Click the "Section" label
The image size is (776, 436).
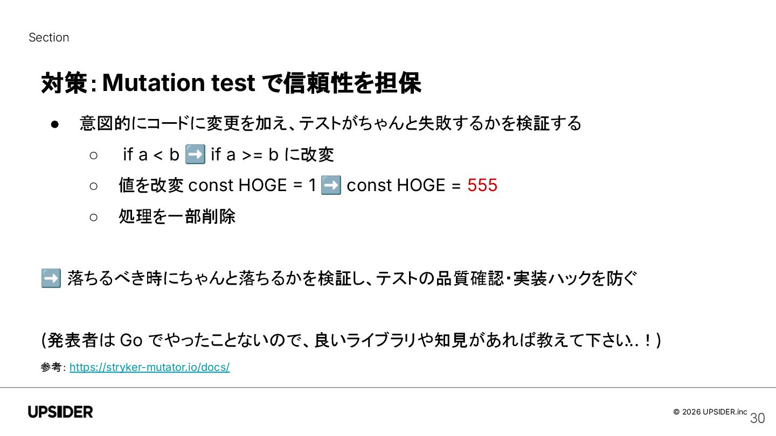48,38
